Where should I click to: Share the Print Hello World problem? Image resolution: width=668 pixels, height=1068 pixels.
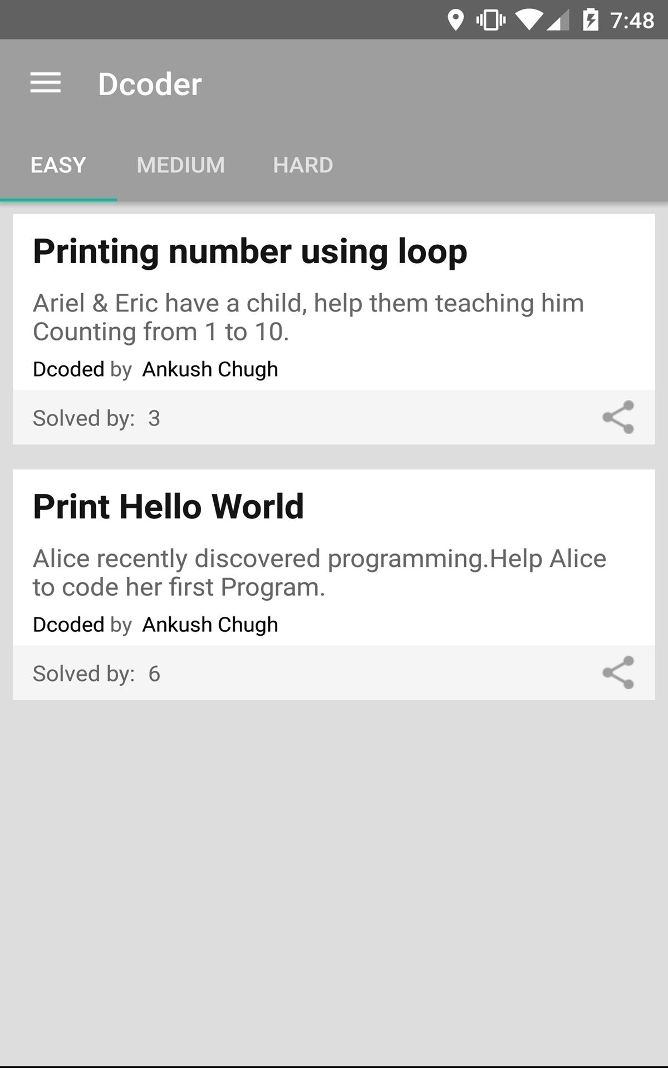pyautogui.click(x=618, y=673)
